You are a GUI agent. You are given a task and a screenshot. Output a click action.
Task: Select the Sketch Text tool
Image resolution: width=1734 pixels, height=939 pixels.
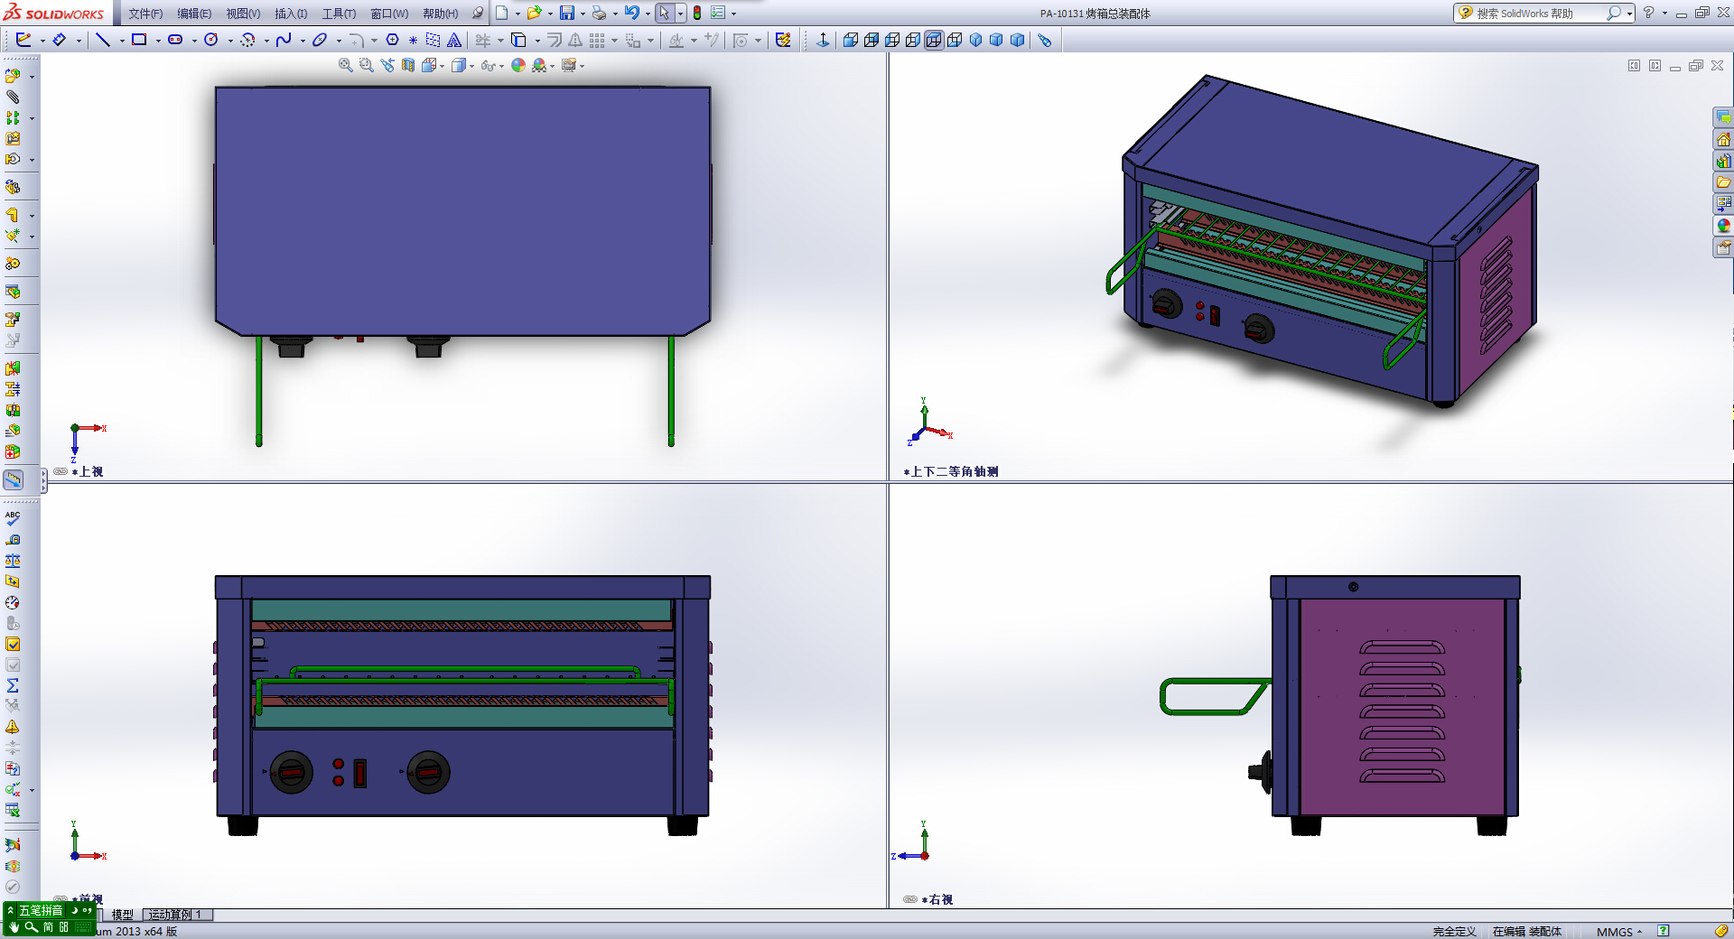[x=454, y=40]
